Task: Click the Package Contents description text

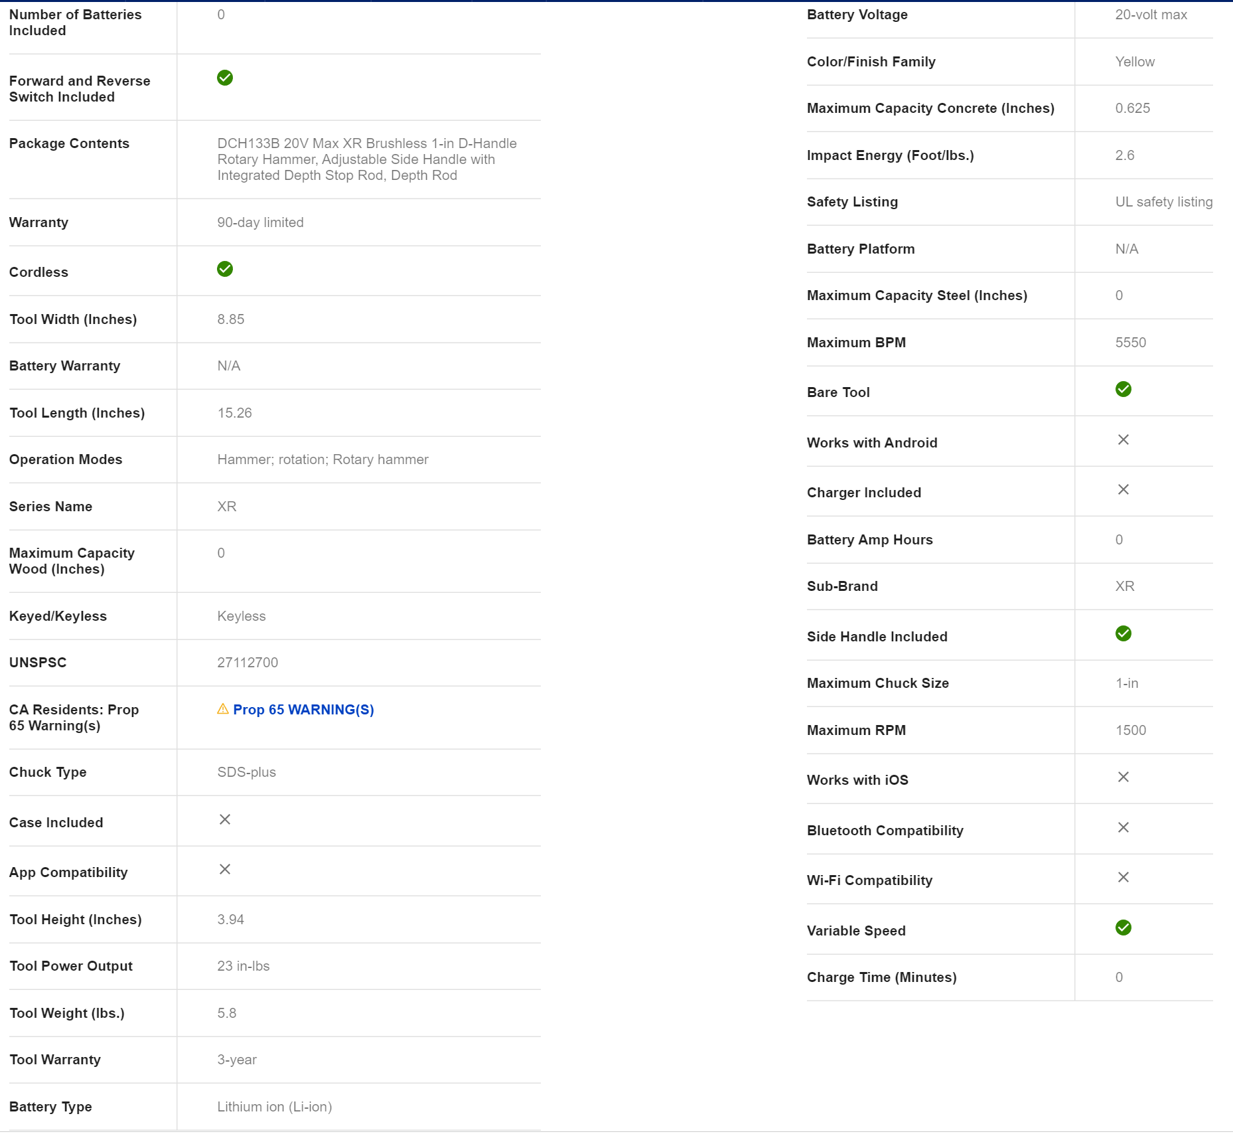Action: coord(366,159)
